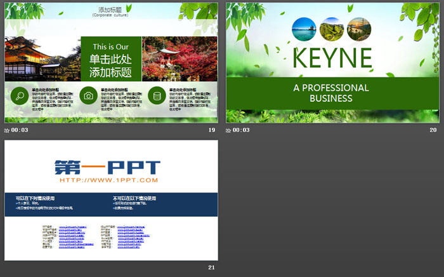Select the slide 21 thumbnail with the 第一PPT logo

[x=111, y=199]
